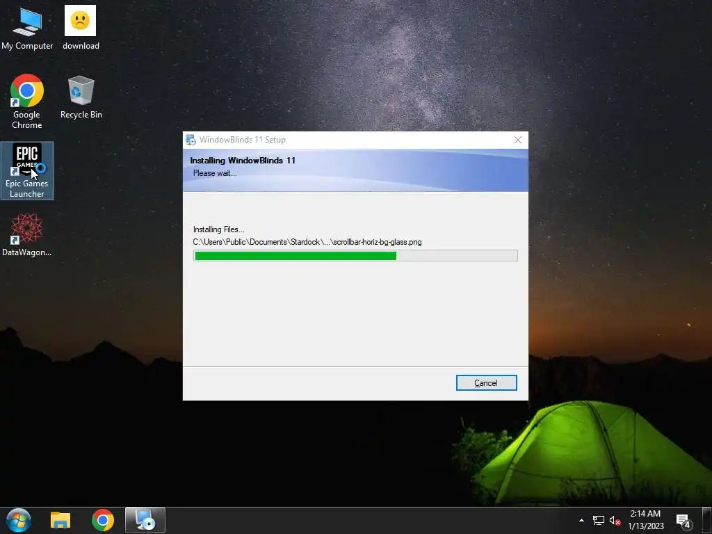Open the notification center with 4 alerts

point(684,521)
